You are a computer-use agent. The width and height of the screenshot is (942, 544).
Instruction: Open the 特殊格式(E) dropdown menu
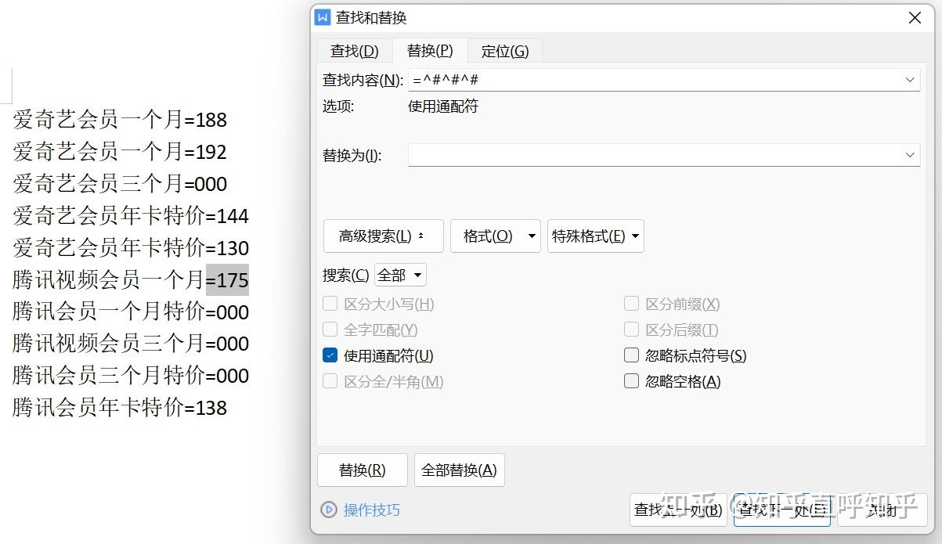[596, 236]
